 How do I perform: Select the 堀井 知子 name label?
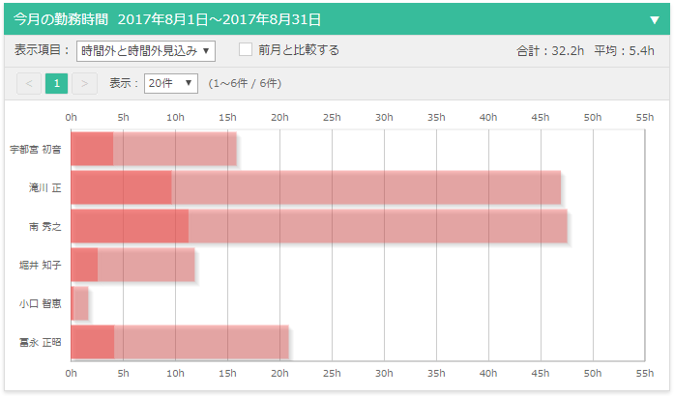pos(40,265)
